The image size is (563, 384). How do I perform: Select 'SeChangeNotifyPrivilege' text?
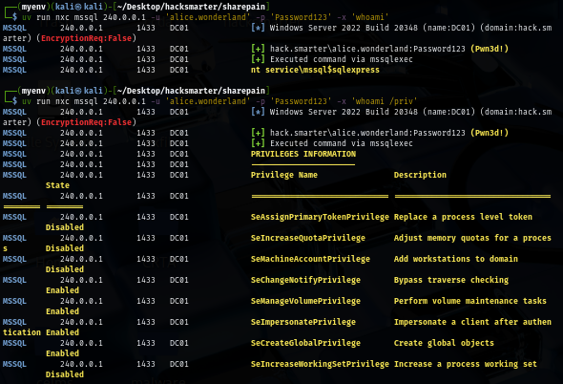coord(305,280)
